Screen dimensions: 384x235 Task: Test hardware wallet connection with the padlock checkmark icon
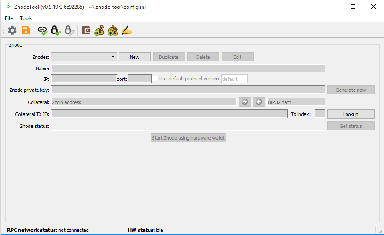[55, 31]
